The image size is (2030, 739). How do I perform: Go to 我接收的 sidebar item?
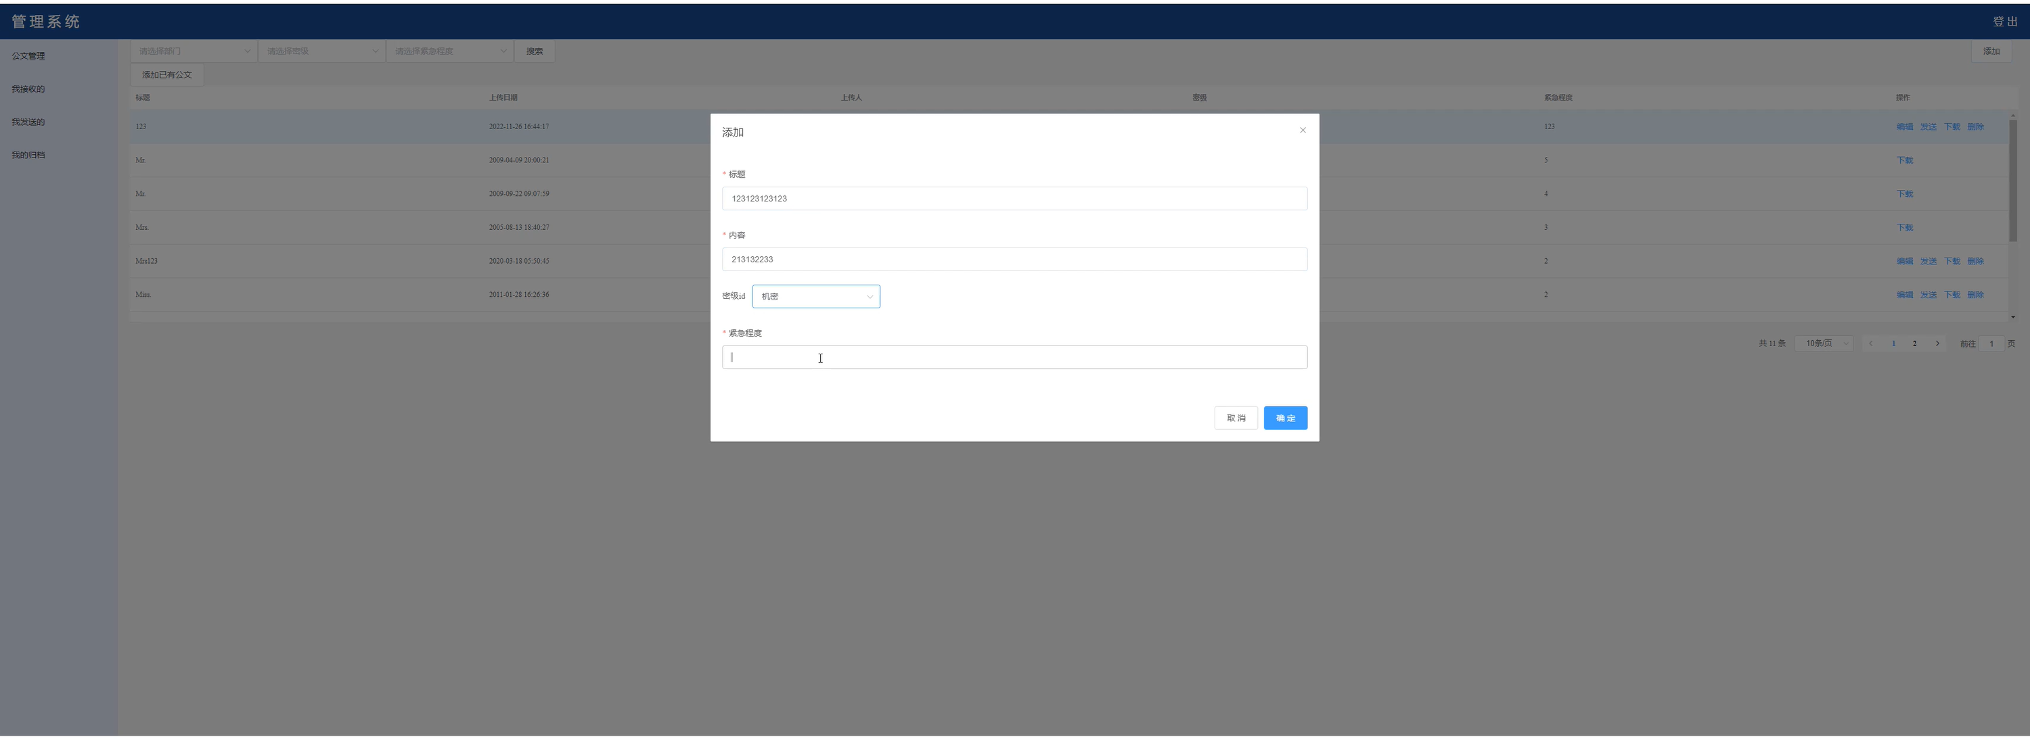tap(28, 89)
